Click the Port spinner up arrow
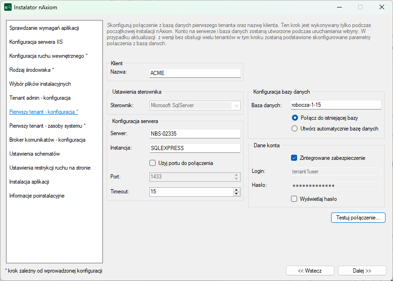Viewport: 393px width, 281px height. [x=236, y=175]
